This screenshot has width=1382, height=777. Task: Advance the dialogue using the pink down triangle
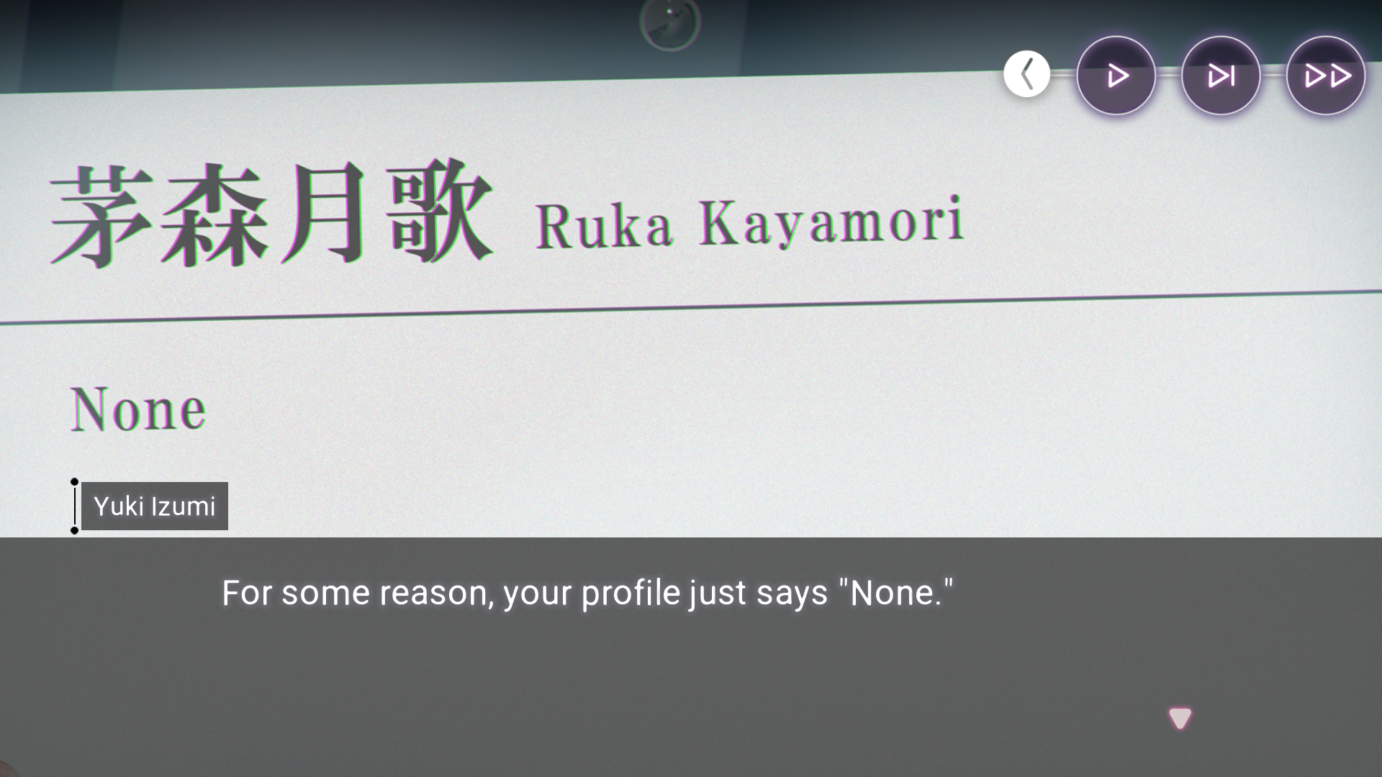[1180, 717]
